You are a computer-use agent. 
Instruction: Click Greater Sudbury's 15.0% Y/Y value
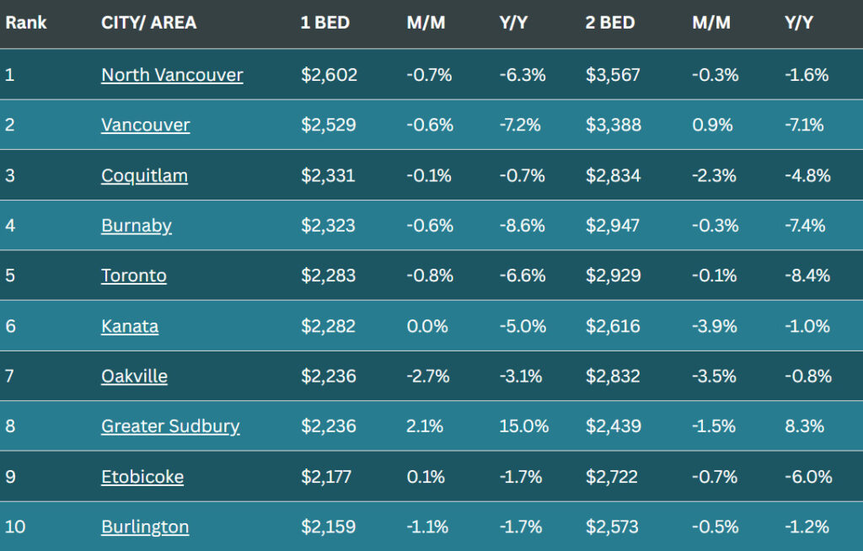(x=523, y=426)
